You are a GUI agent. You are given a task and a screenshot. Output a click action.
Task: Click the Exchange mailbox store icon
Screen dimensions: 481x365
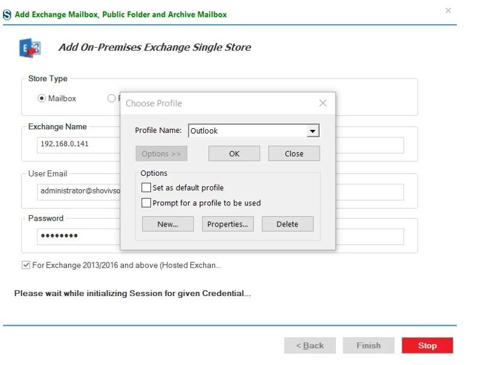pyautogui.click(x=30, y=48)
